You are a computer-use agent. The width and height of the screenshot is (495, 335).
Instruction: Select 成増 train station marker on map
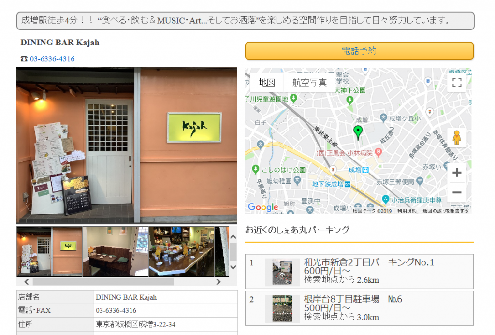[x=365, y=170]
